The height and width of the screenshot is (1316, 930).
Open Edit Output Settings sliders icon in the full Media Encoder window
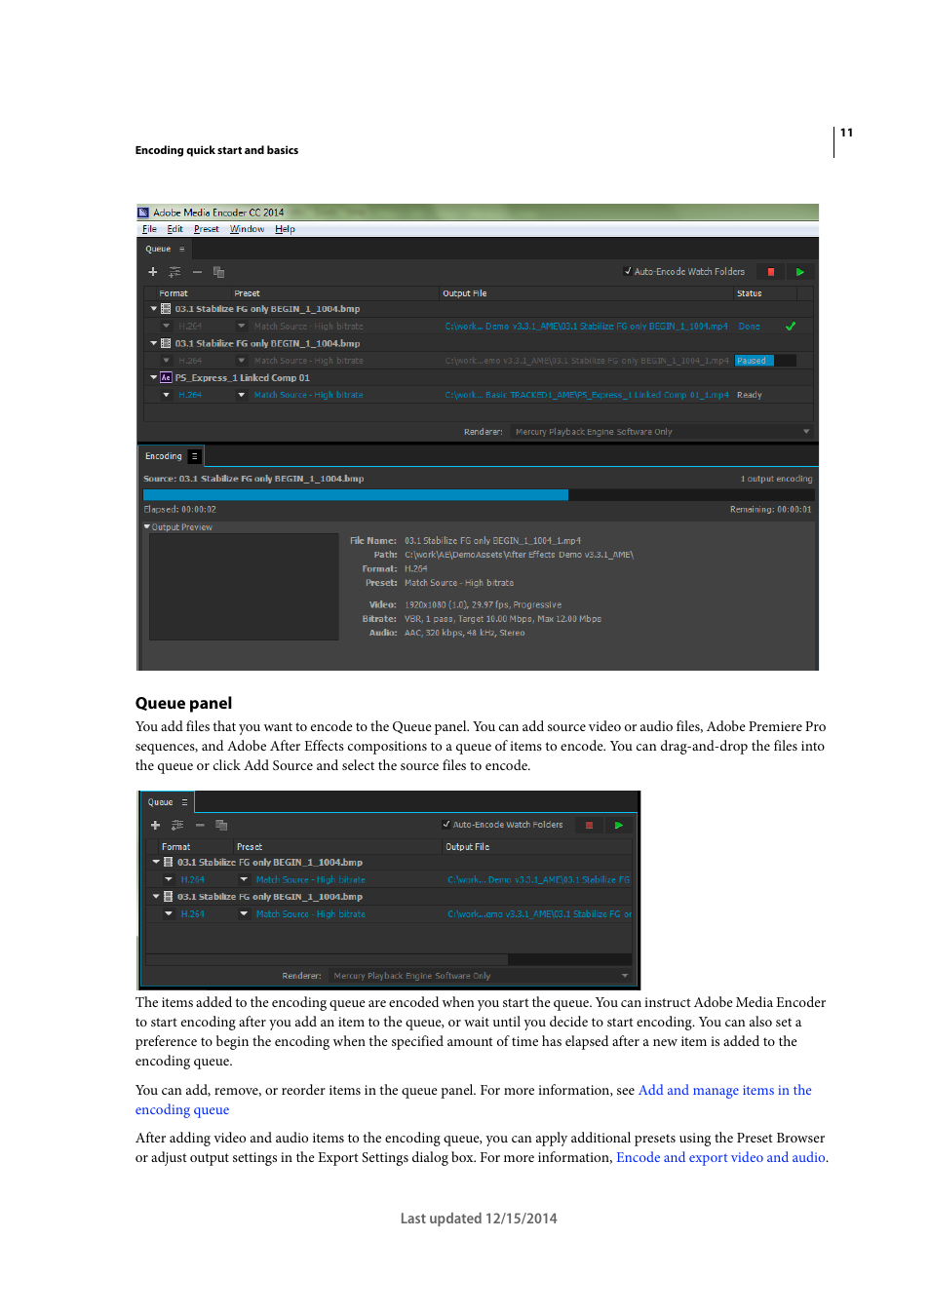pyautogui.click(x=174, y=272)
